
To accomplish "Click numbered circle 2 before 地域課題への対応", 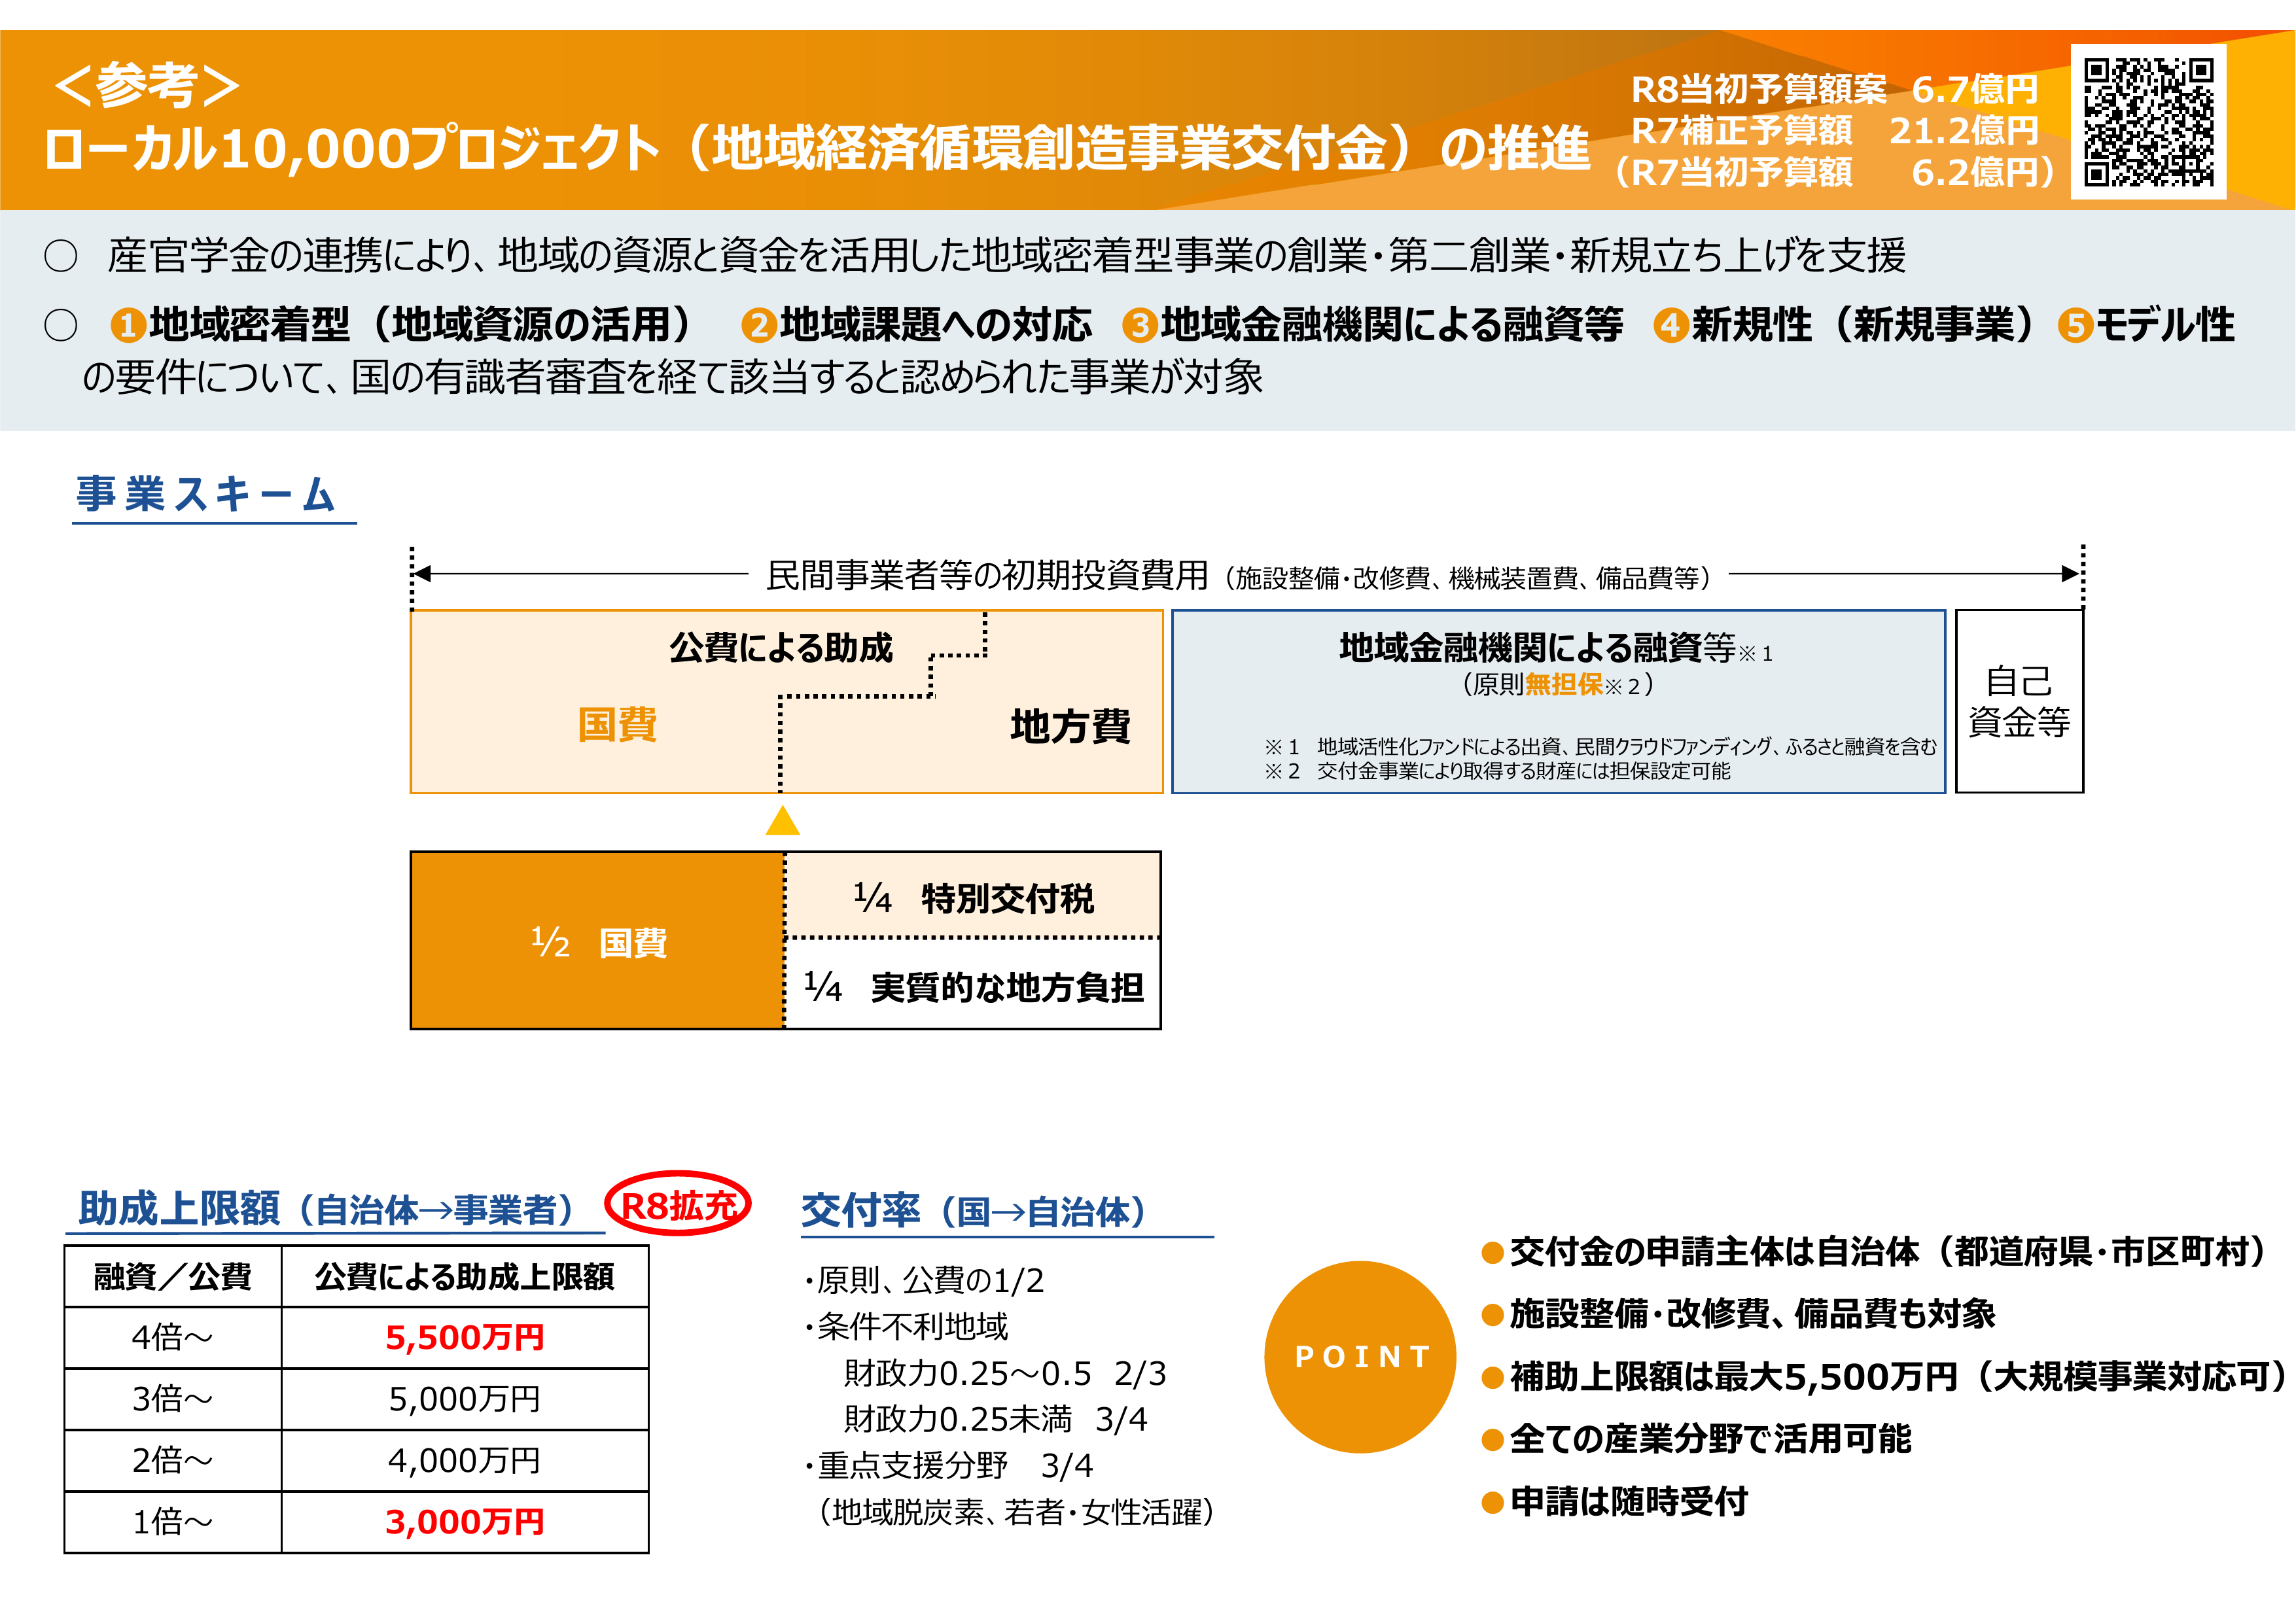I will 759,326.
